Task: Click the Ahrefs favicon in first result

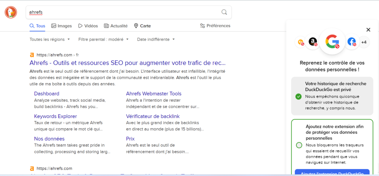Action: coord(32,55)
